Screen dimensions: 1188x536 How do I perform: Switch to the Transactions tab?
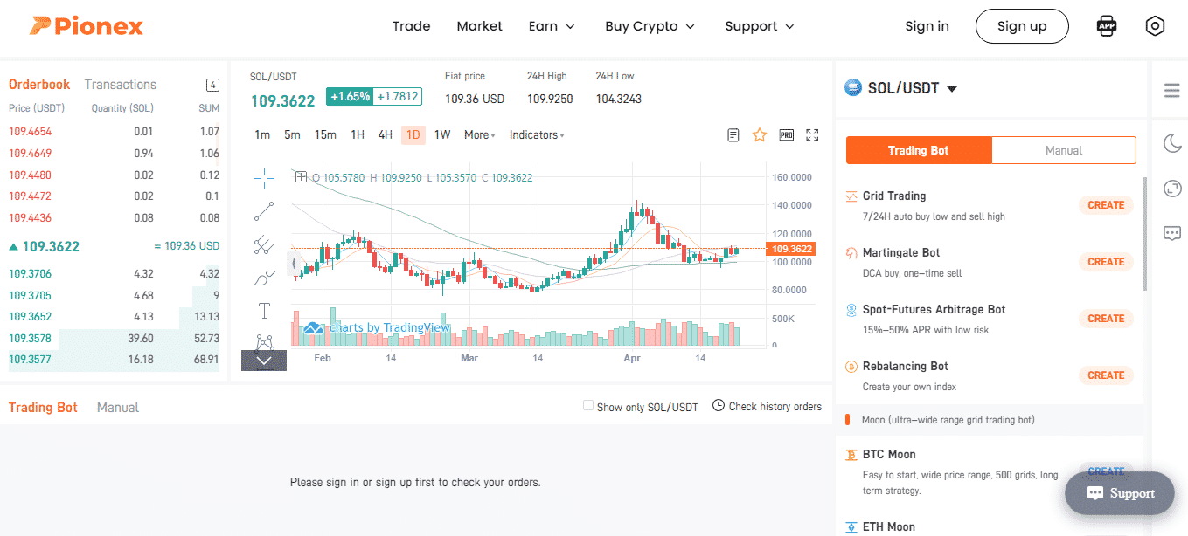pos(121,85)
